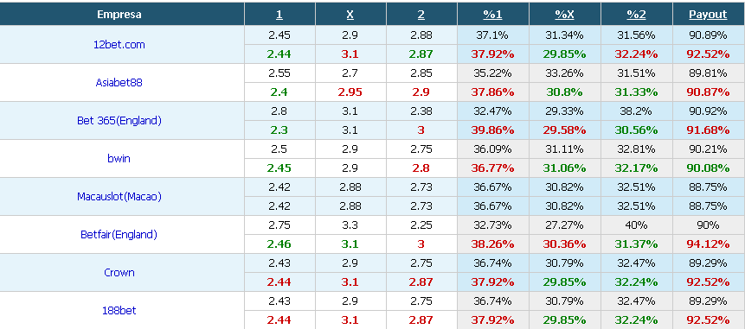Click Betfair's 94.12% payout value
This screenshot has width=745, height=329.
pyautogui.click(x=708, y=244)
